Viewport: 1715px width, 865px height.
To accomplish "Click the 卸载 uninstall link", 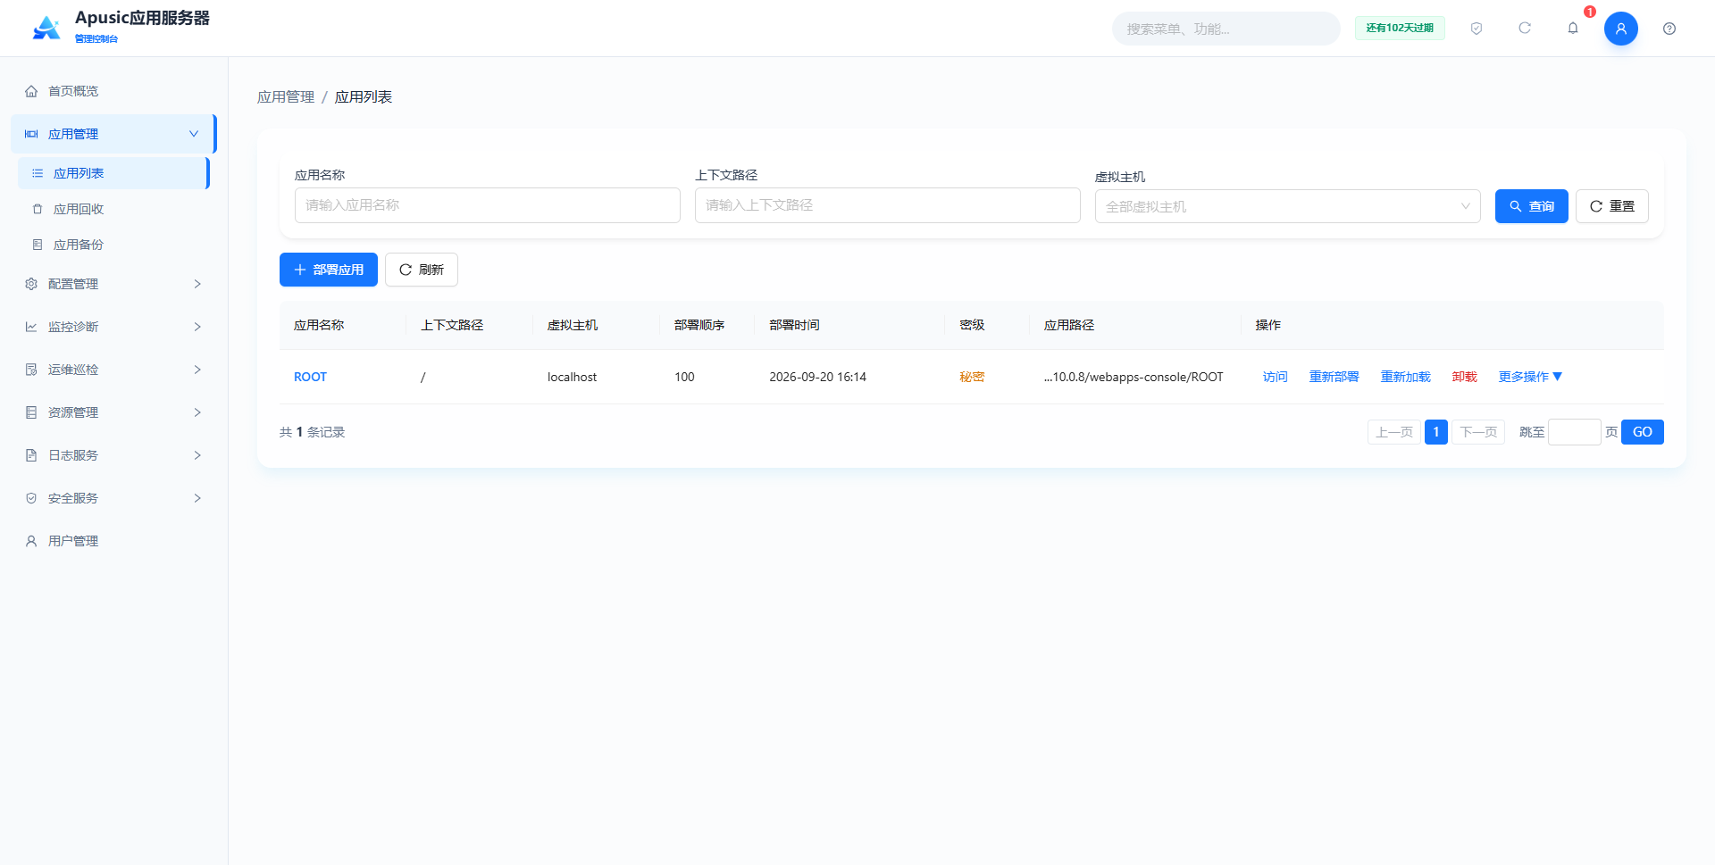I will [x=1464, y=377].
